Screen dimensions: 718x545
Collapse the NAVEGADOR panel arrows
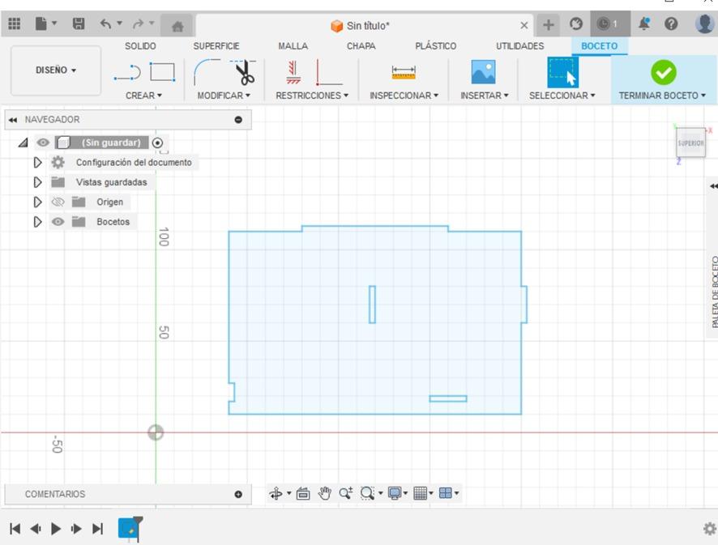[13, 120]
